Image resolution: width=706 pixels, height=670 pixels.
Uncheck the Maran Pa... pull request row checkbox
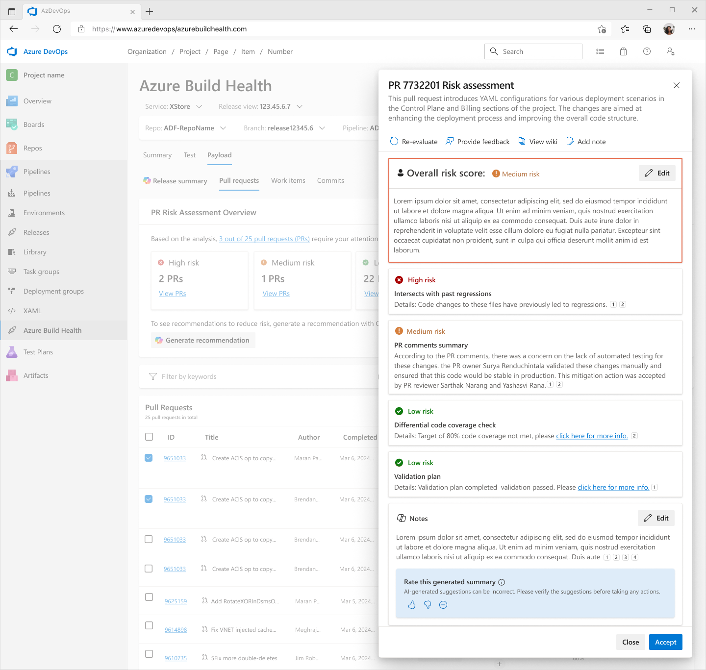[x=149, y=458]
